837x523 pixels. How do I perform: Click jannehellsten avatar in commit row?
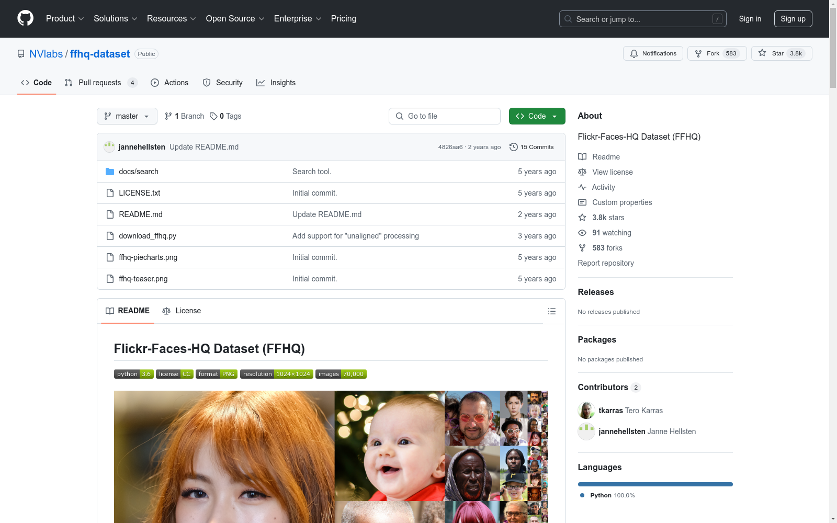tap(109, 147)
